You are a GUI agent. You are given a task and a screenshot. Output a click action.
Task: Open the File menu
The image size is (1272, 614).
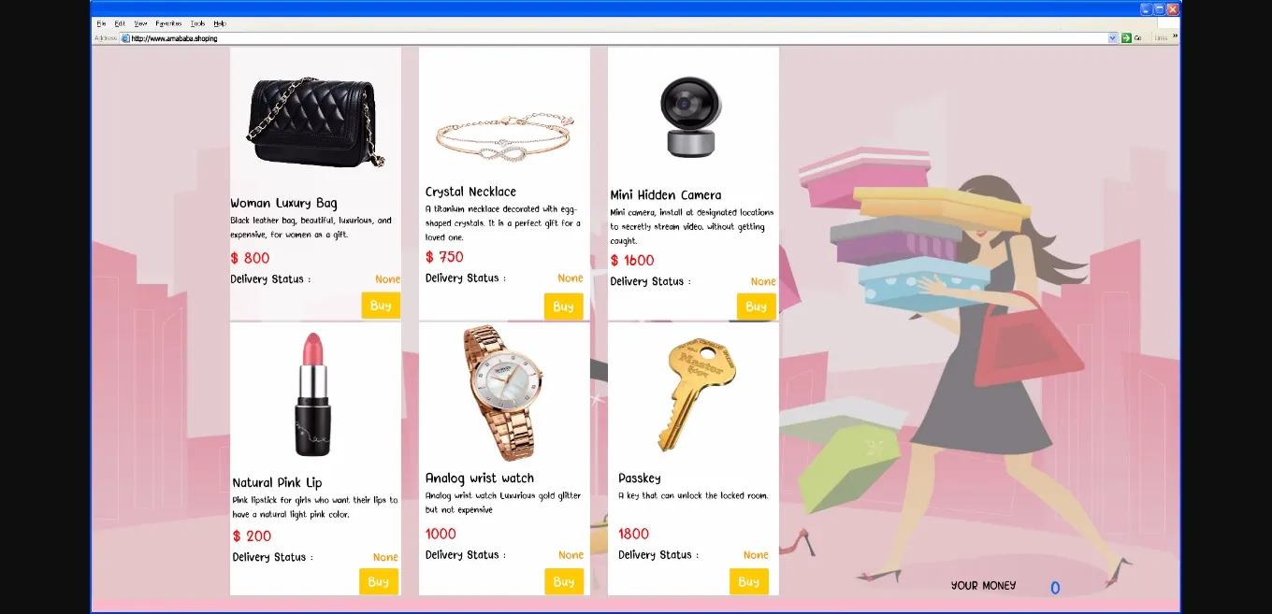pos(101,23)
